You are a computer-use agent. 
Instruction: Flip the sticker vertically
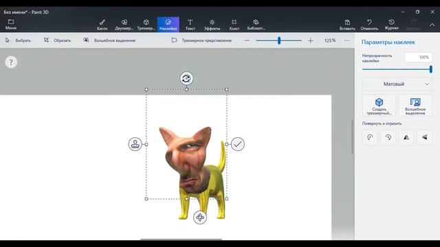(425, 137)
